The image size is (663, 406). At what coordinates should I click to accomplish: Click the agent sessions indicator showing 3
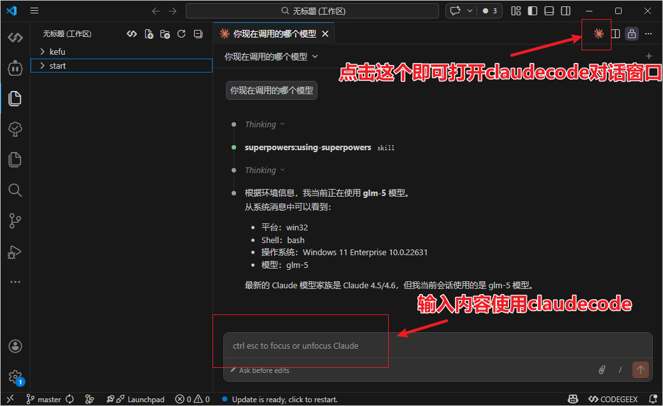[x=490, y=11]
